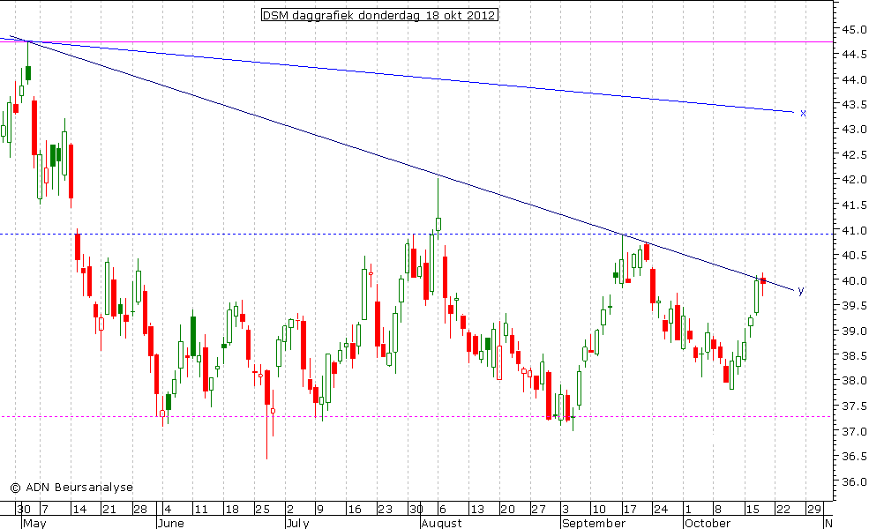The height and width of the screenshot is (529, 869).
Task: Click the 38.0 price axis label
Action: (x=854, y=381)
